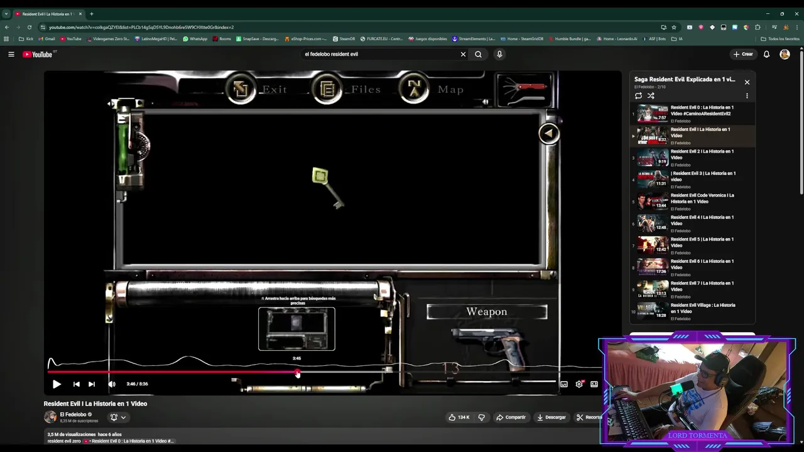This screenshot has width=804, height=452.
Task: Open the SteamDB bookmark
Action: 344,39
